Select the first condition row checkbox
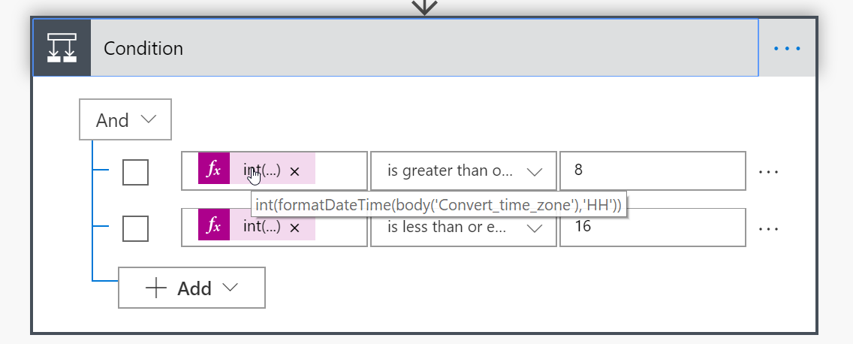The width and height of the screenshot is (853, 344). tap(135, 172)
